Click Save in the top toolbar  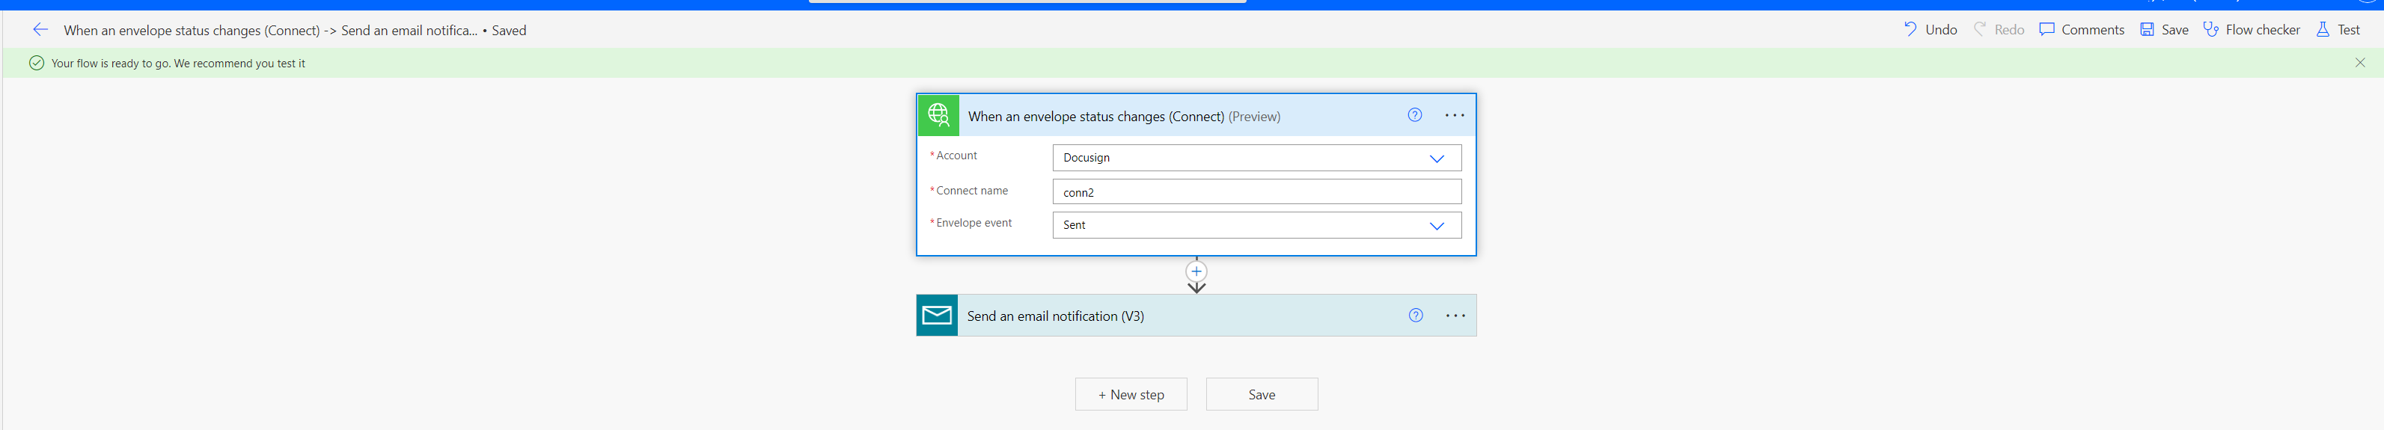(x=2164, y=30)
